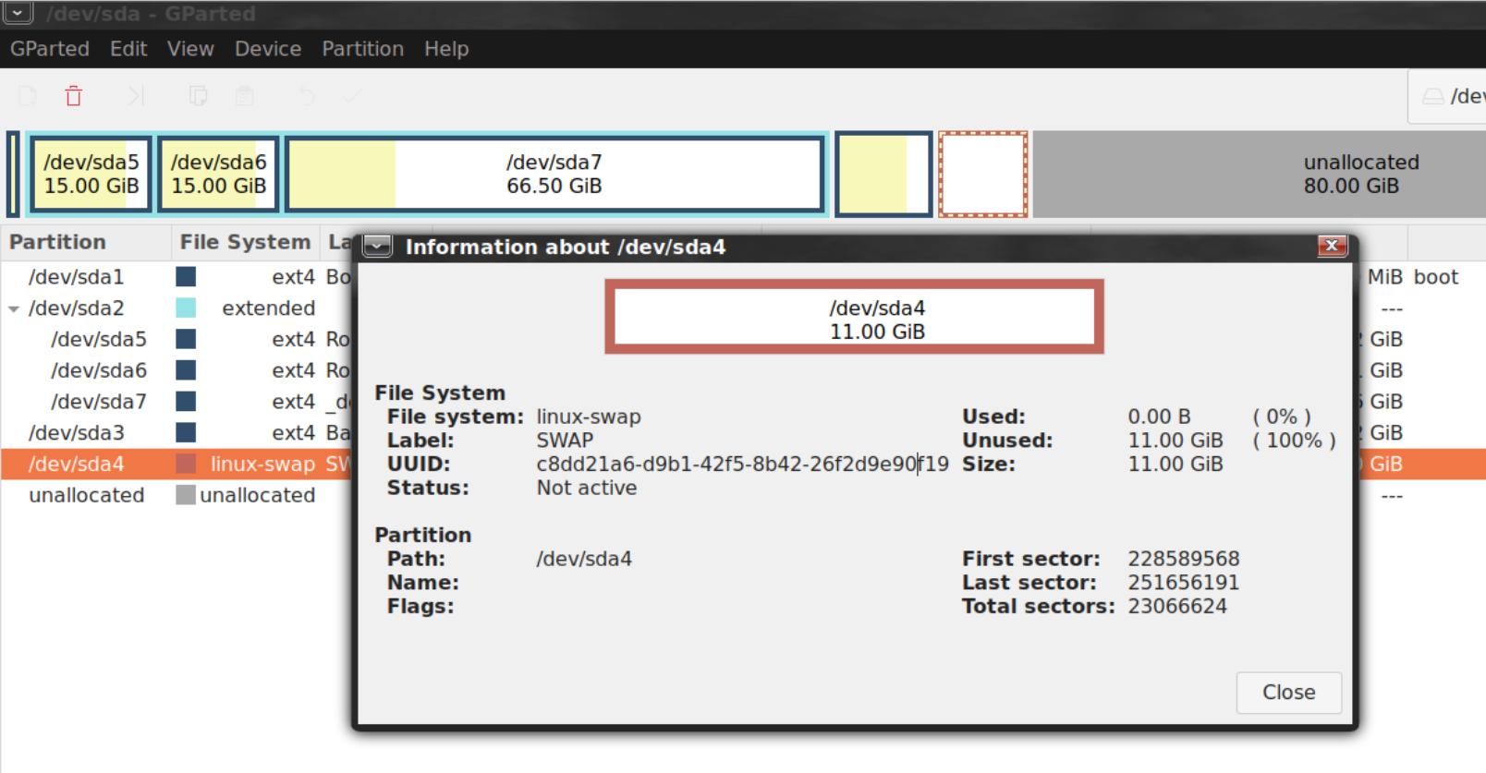The image size is (1486, 773).
Task: Click the Undo last operation icon
Action: [306, 96]
